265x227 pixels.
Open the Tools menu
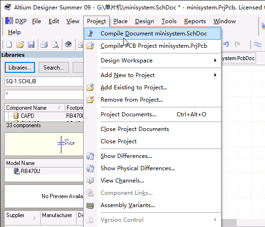point(169,21)
